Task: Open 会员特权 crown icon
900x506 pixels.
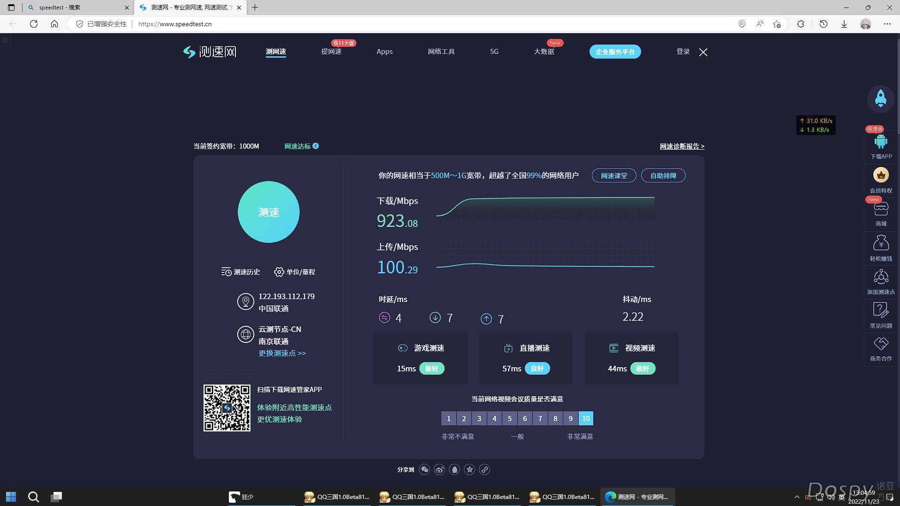Action: [880, 176]
